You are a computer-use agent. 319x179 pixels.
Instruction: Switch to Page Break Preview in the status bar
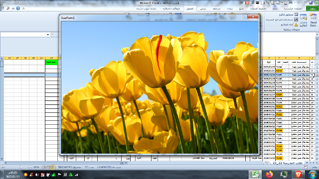(43, 167)
